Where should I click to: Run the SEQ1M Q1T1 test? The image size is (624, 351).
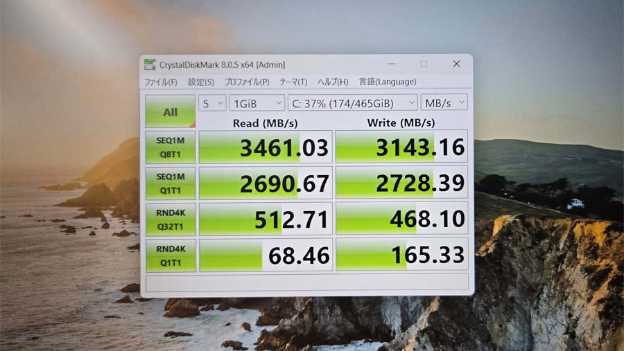(x=171, y=183)
